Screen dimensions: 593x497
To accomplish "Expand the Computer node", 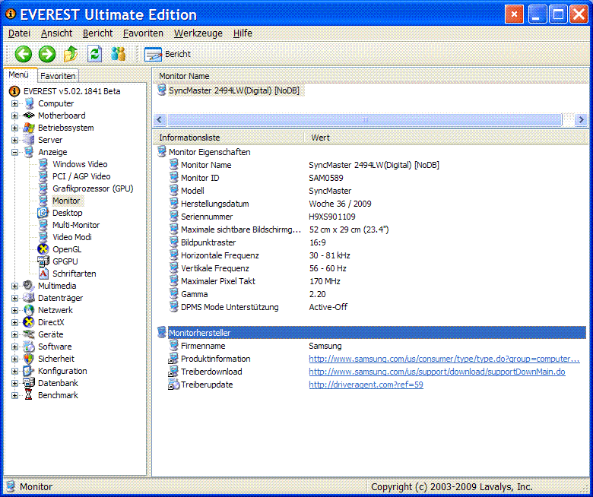I will click(x=14, y=103).
